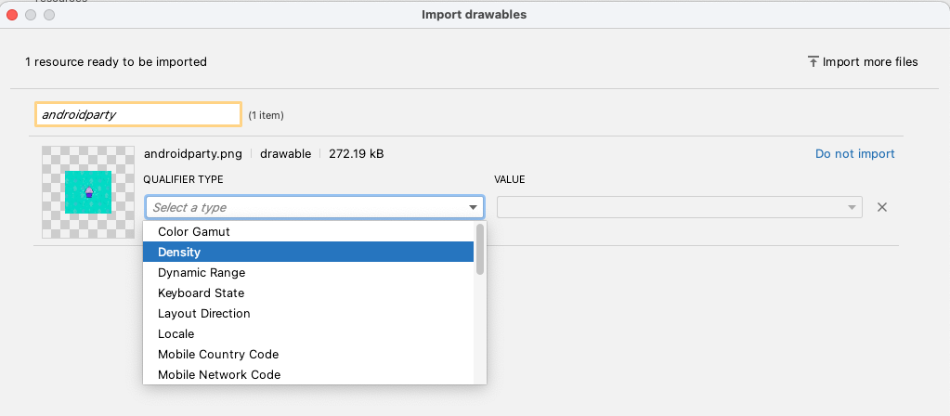Viewport: 950px width, 416px height.
Task: Choose Layout Direction from the list
Action: point(203,314)
